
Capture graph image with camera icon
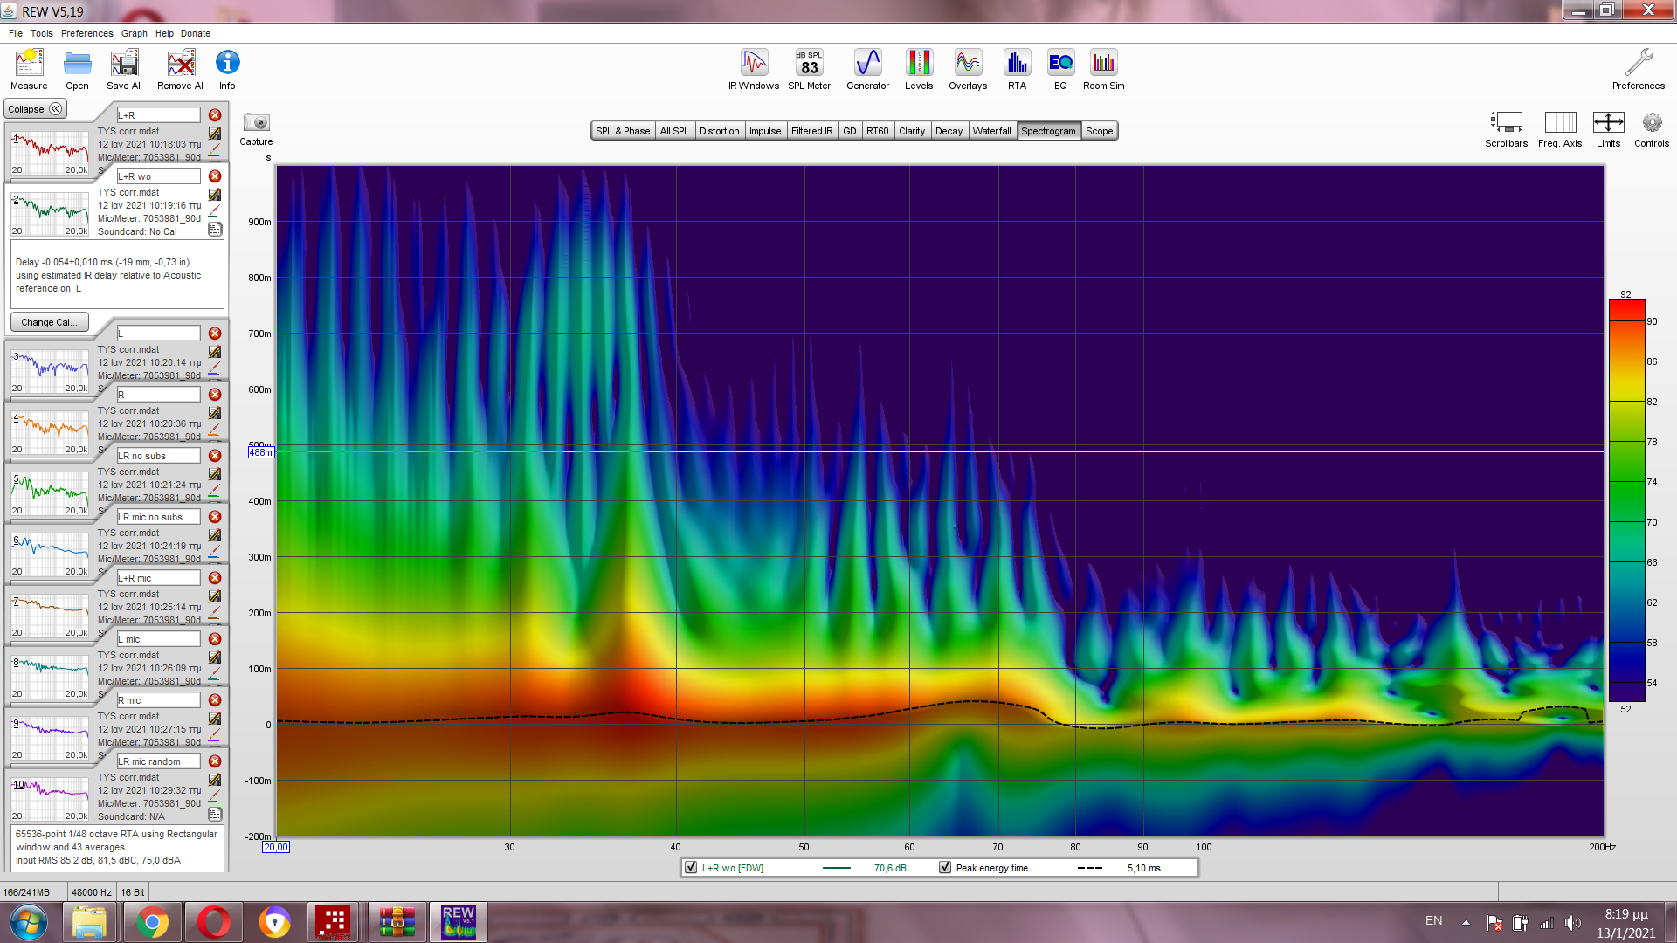pyautogui.click(x=256, y=128)
